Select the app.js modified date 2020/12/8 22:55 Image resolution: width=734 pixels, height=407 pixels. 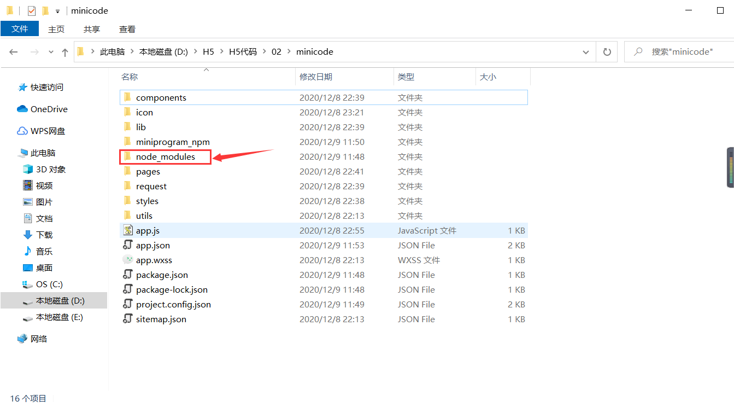click(332, 230)
